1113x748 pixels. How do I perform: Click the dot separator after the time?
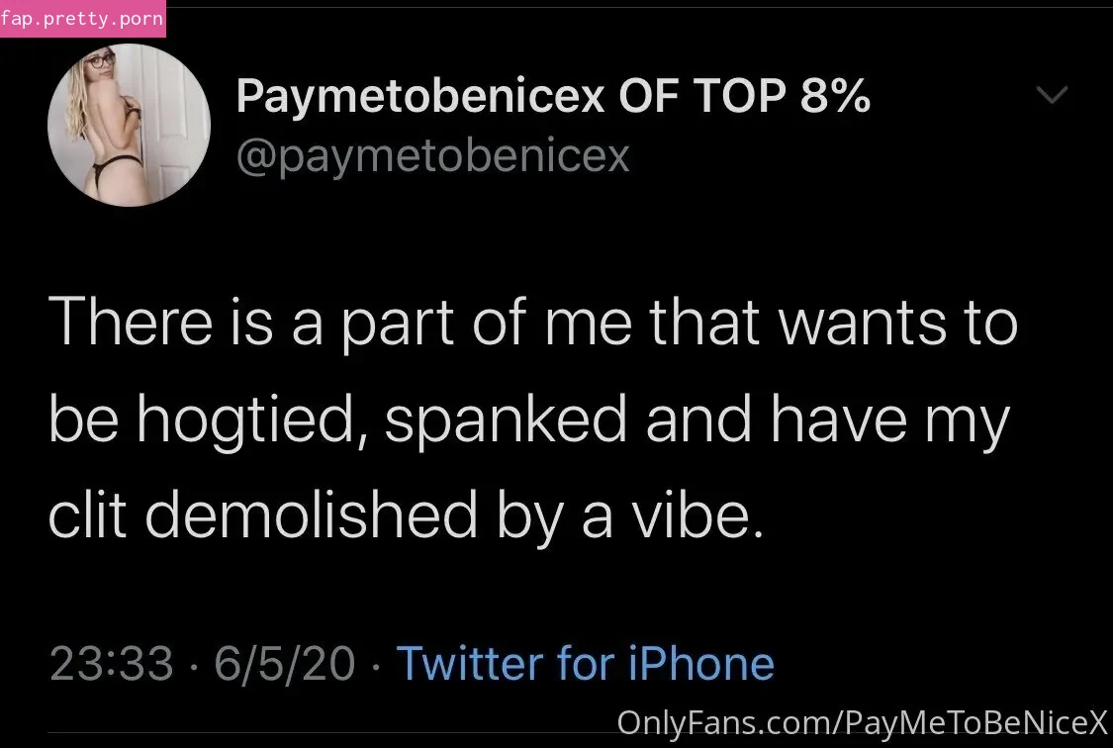coord(194,667)
